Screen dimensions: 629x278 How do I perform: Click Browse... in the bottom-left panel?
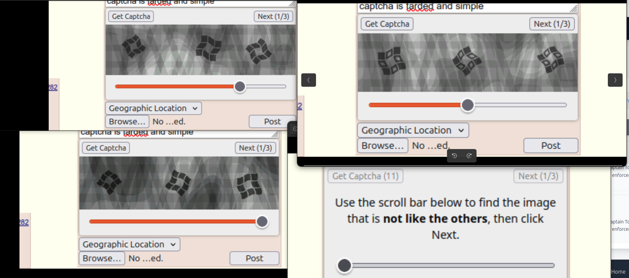(x=102, y=258)
